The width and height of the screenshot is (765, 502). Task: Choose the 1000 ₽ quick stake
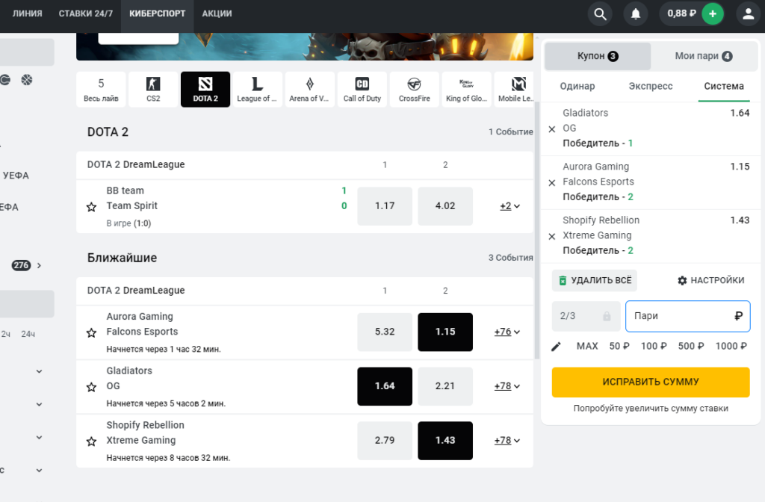coord(731,347)
